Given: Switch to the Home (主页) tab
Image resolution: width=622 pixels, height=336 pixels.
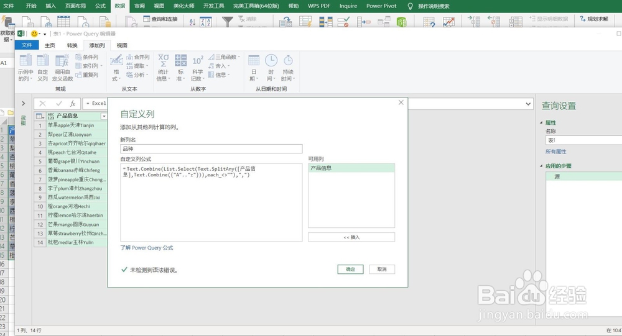Looking at the screenshot, I should click(x=50, y=45).
